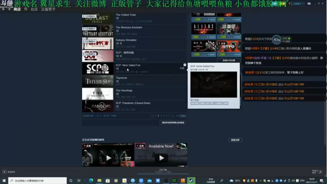Click The Outlast Trials capsule image
This screenshot has height=184, width=327.
click(x=98, y=18)
